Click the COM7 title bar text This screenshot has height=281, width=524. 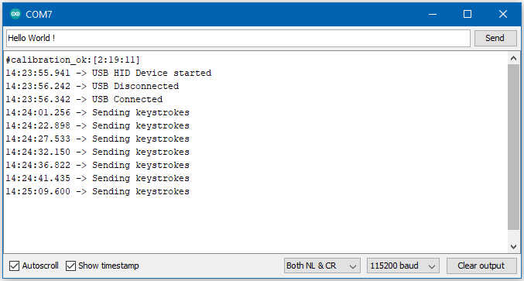39,15
